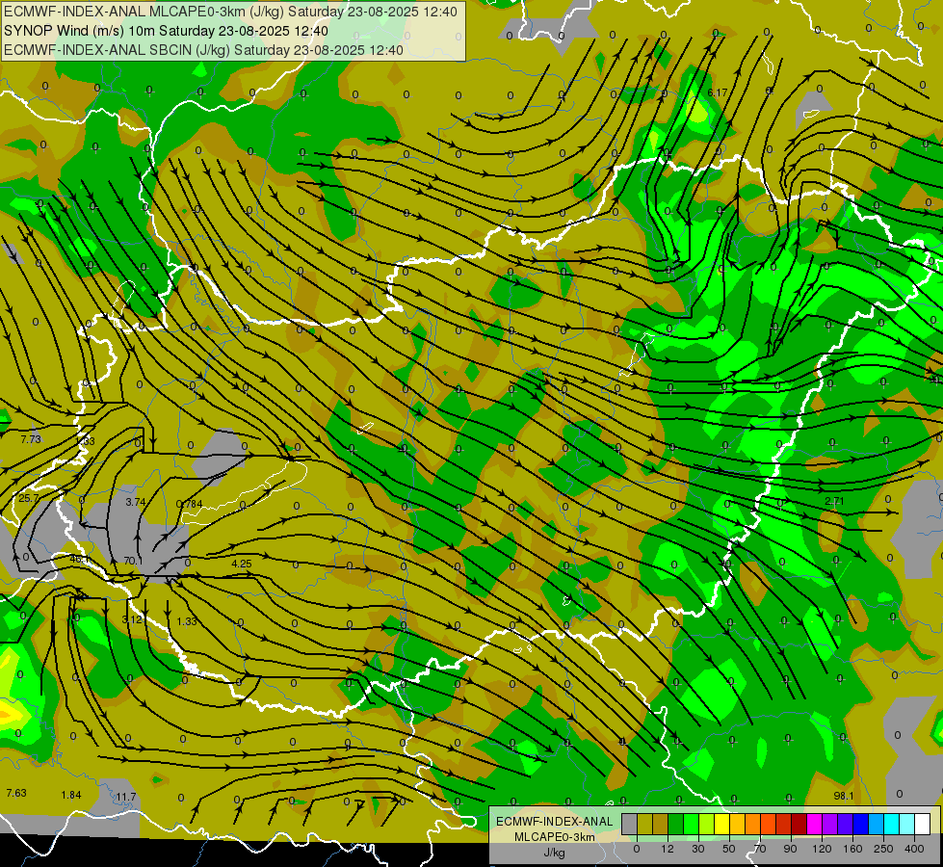Click the gray swatch in the MLCAPE legend
Screen dimensions: 943x867
click(x=630, y=825)
